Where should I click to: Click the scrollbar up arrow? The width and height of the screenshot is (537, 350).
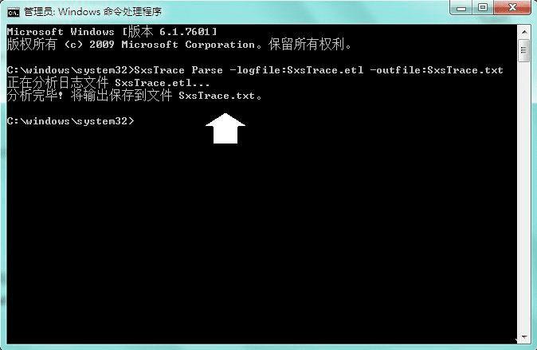[x=524, y=32]
